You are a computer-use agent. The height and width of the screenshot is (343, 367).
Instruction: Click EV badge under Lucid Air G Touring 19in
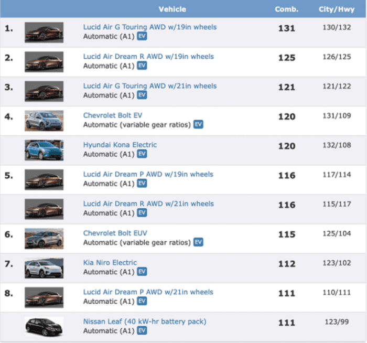point(142,36)
